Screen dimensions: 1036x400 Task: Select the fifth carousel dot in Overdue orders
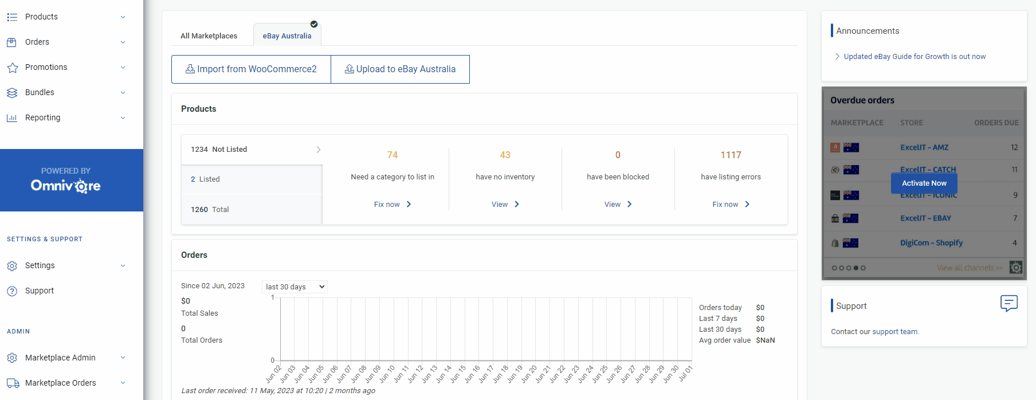(863, 268)
